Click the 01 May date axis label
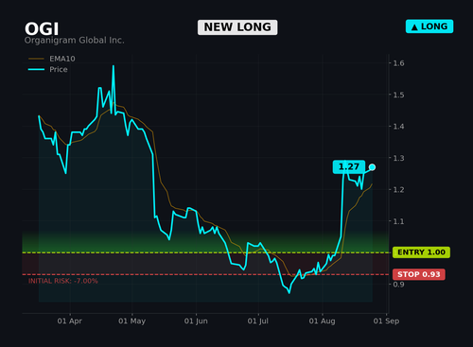Viewport: 473px width, 347px height. coord(131,321)
